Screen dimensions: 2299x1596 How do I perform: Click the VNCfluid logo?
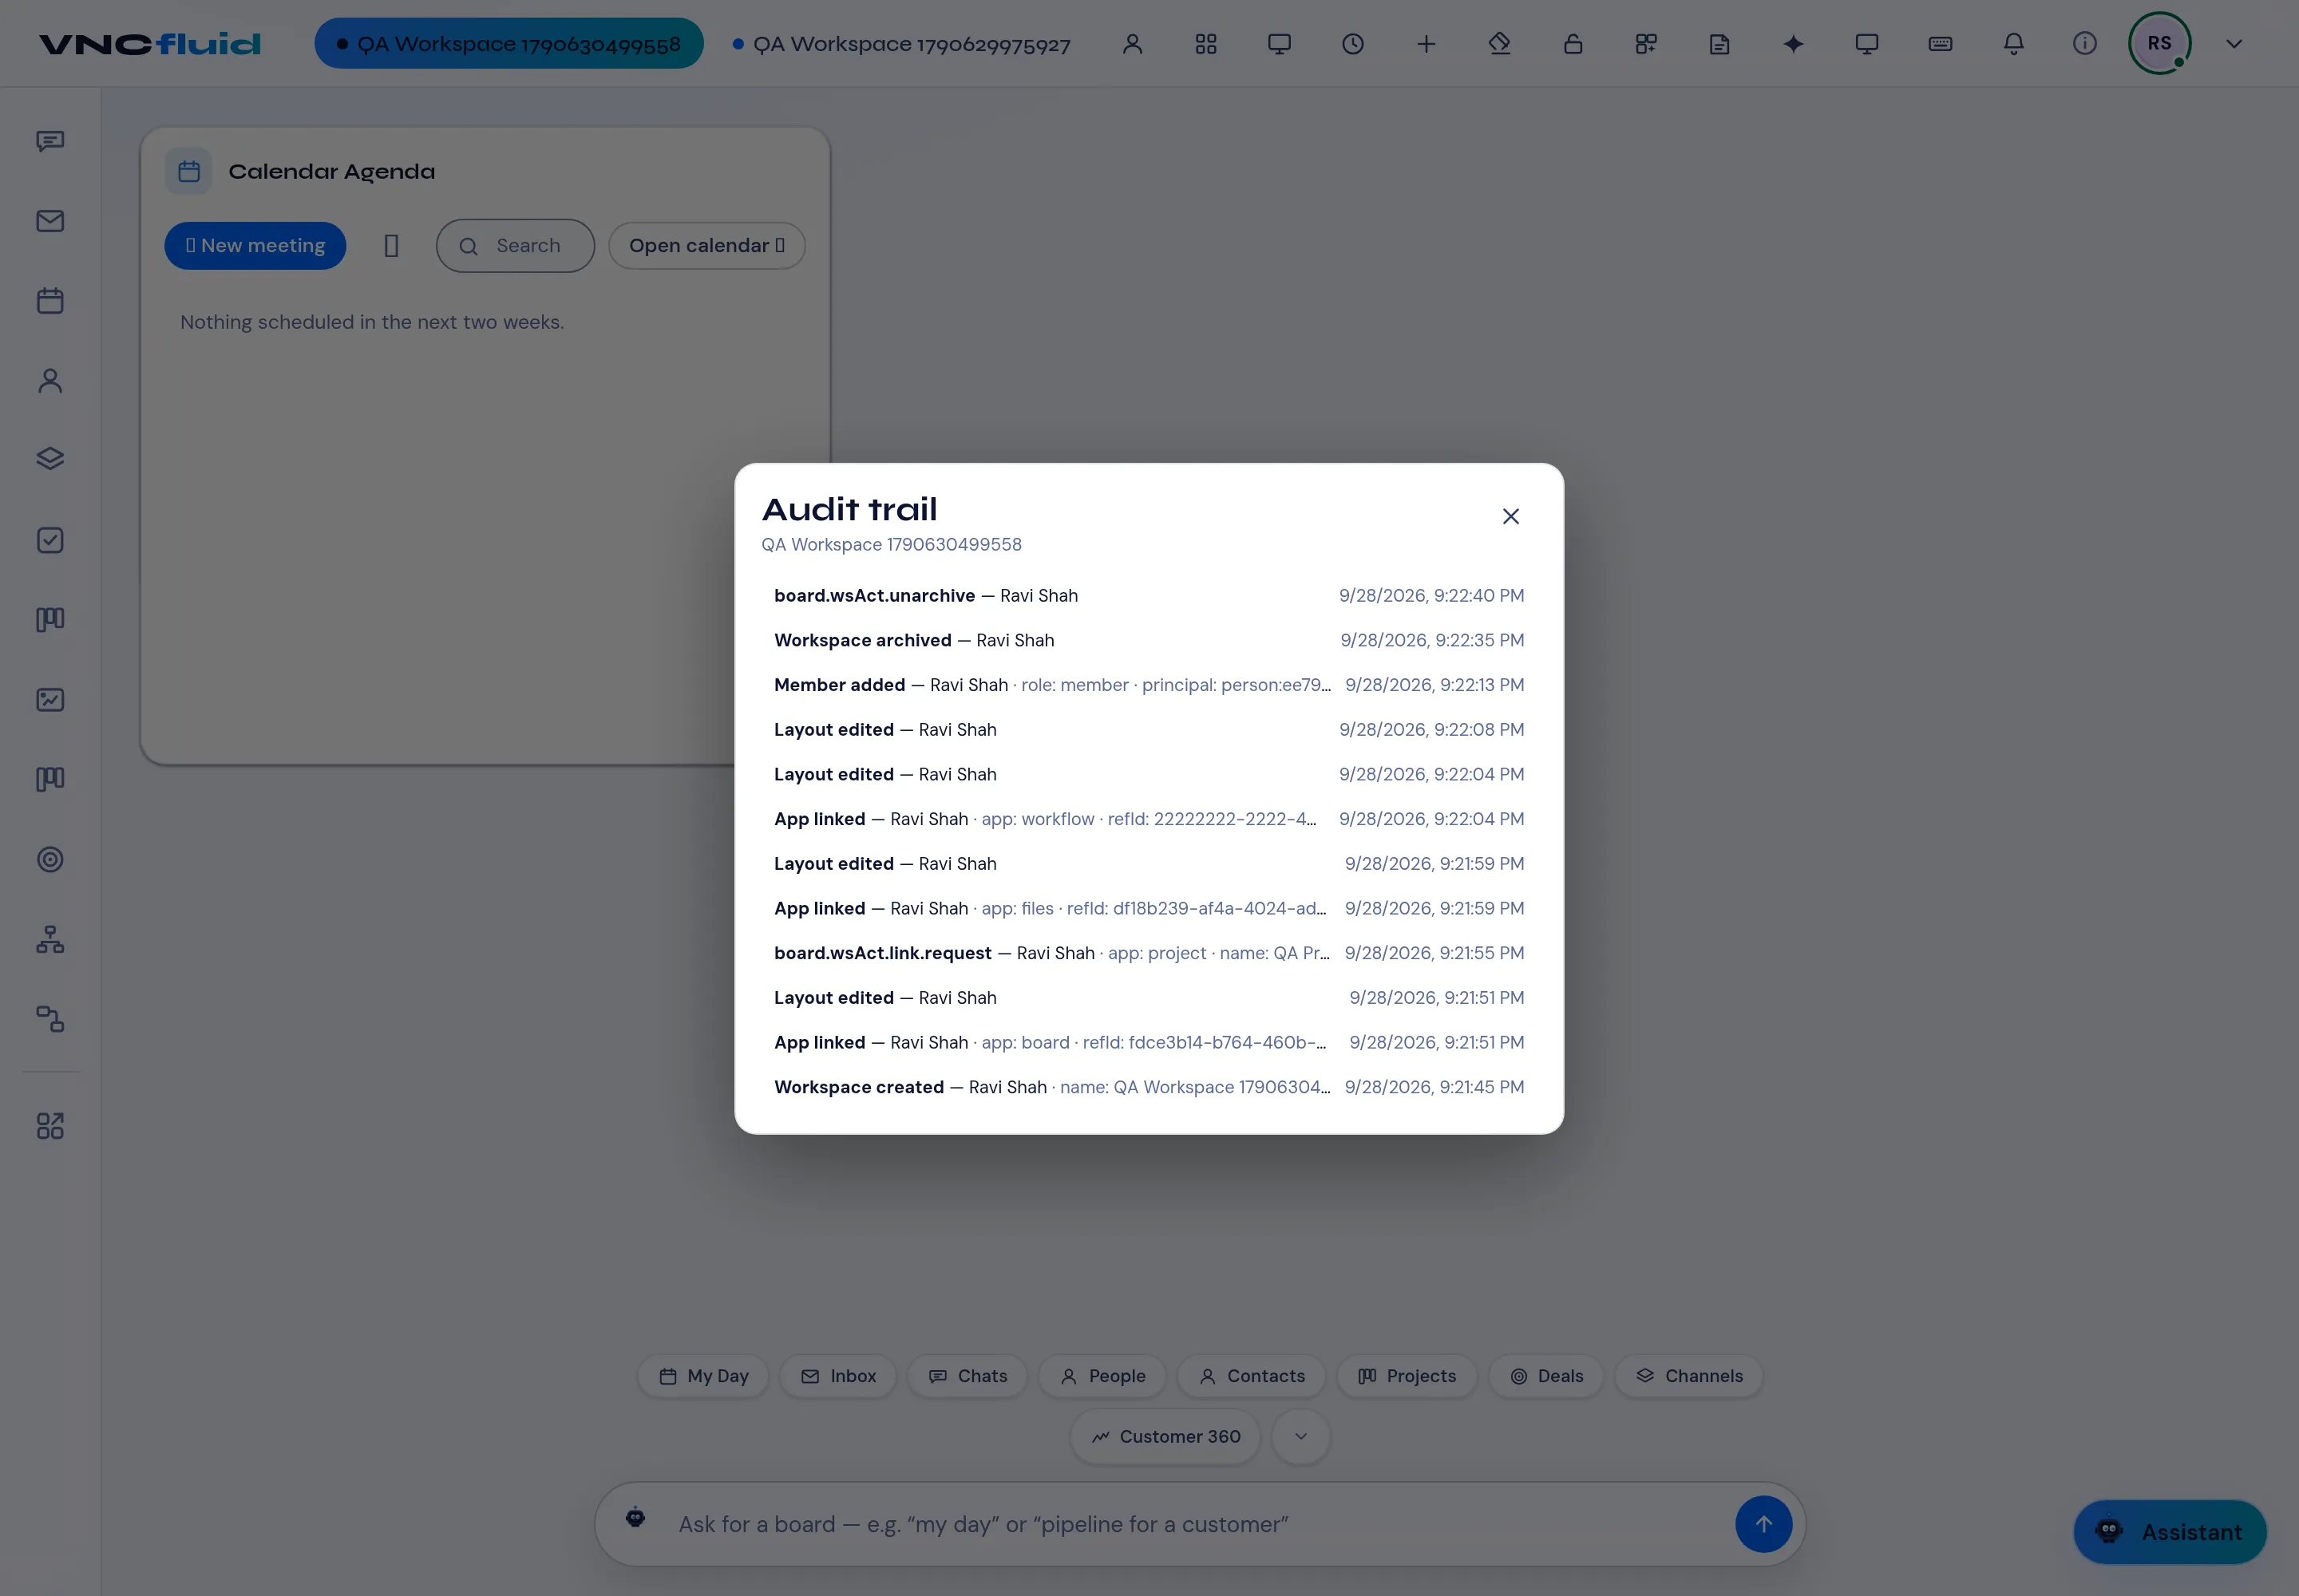tap(150, 44)
